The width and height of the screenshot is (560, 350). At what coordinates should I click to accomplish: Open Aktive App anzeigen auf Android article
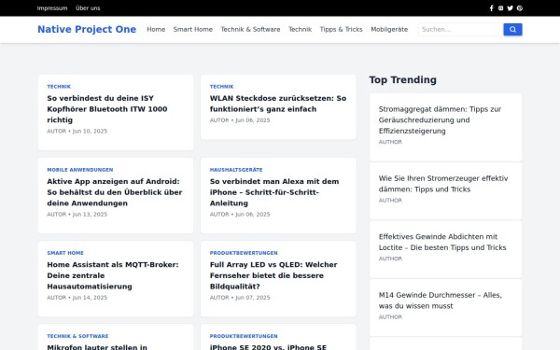pyautogui.click(x=115, y=192)
